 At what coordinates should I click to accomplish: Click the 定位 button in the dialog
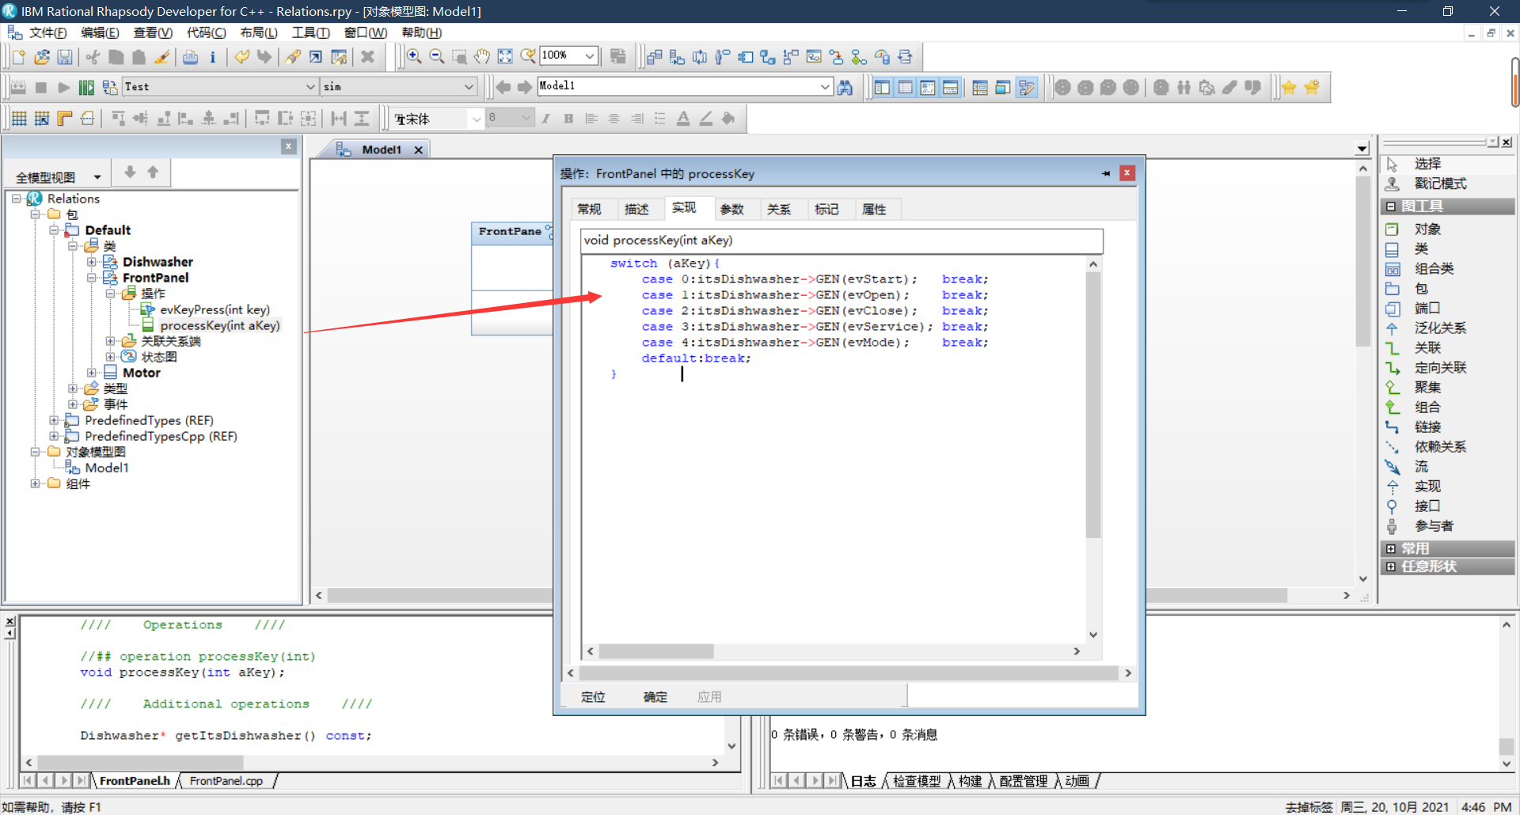593,696
